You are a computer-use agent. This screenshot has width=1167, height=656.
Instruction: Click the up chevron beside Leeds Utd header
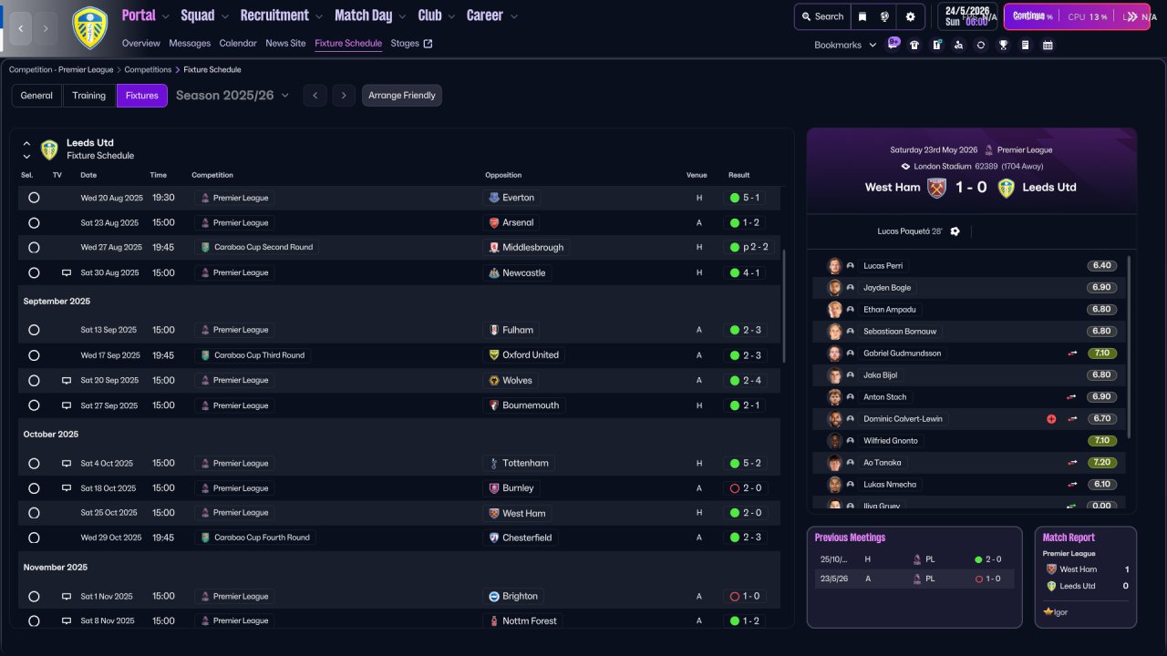coord(26,144)
